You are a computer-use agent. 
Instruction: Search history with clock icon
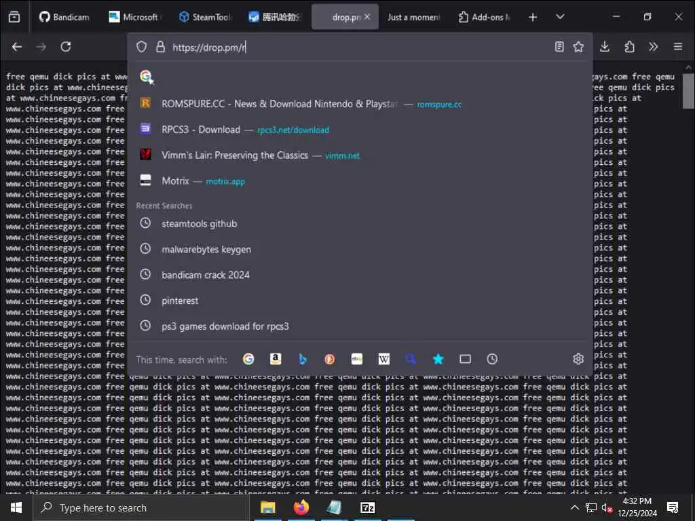coord(492,359)
